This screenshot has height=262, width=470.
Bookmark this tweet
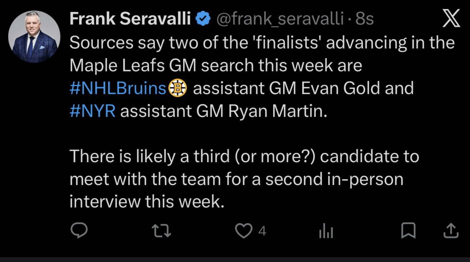[408, 230]
